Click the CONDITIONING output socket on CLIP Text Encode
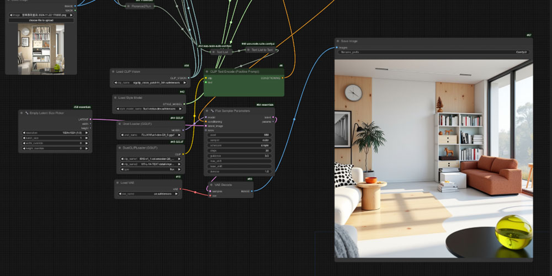This screenshot has width=552, height=276. coord(282,78)
